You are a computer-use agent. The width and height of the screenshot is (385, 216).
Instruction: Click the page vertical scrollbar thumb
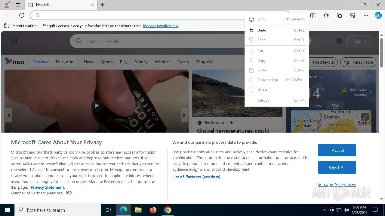[x=381, y=52]
